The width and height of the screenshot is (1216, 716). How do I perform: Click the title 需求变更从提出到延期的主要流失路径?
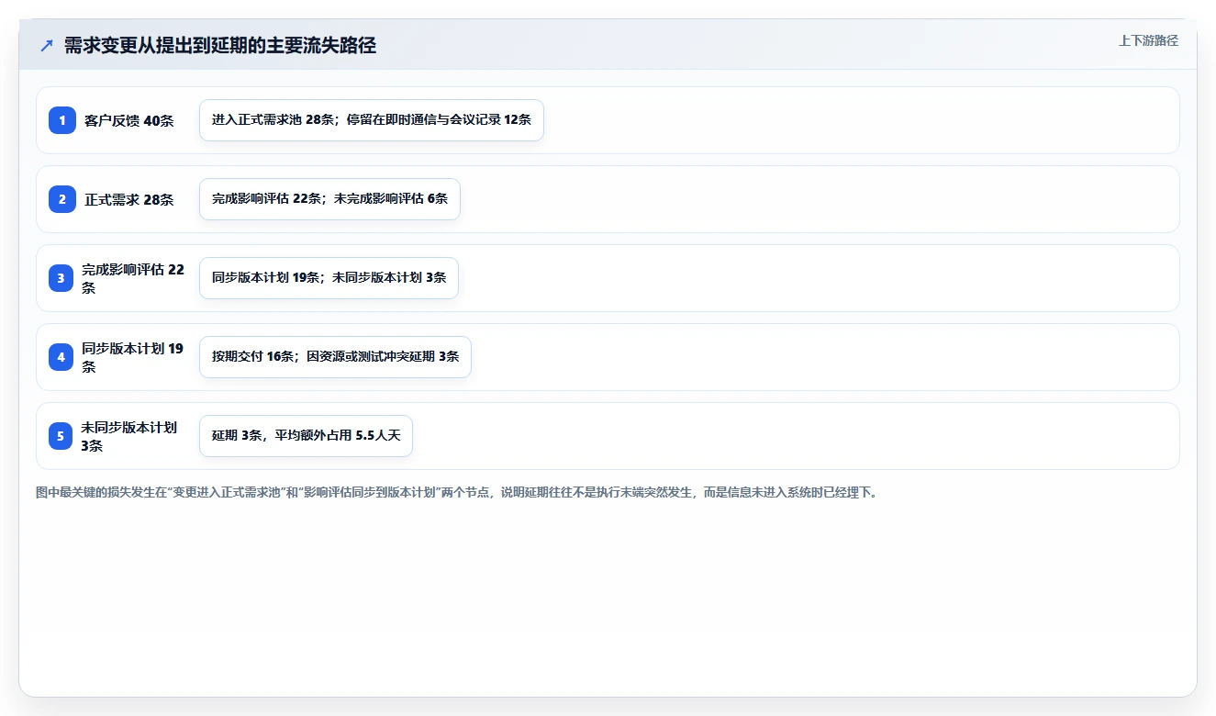[x=220, y=45]
